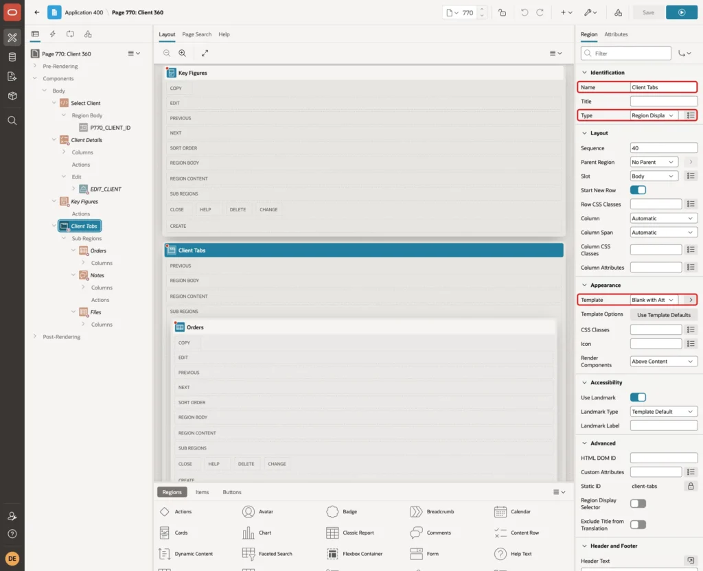Open the Shared Components tab icon in tree pane
The height and width of the screenshot is (571, 703).
click(x=88, y=34)
